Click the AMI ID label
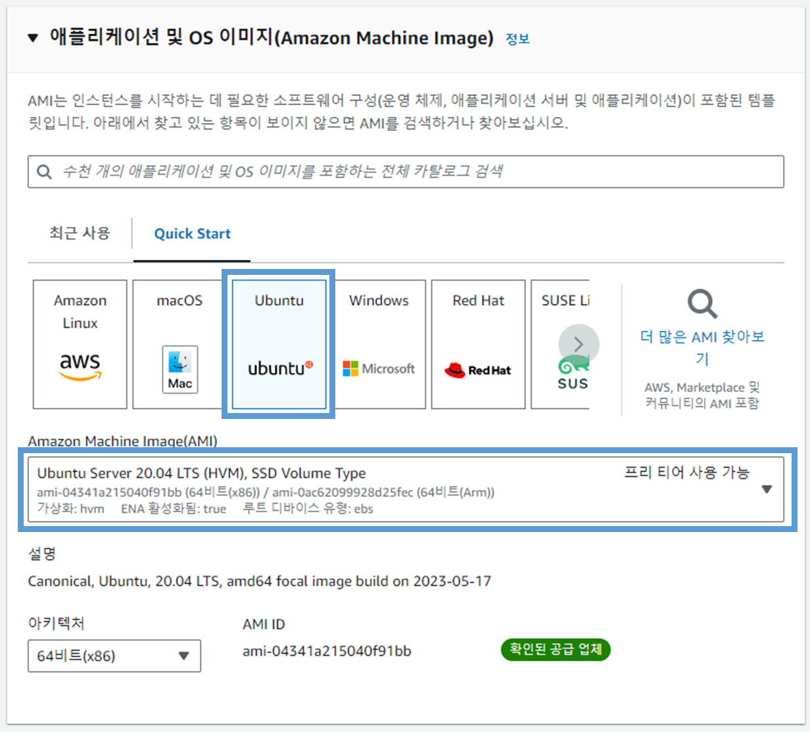810x732 pixels. (x=264, y=624)
